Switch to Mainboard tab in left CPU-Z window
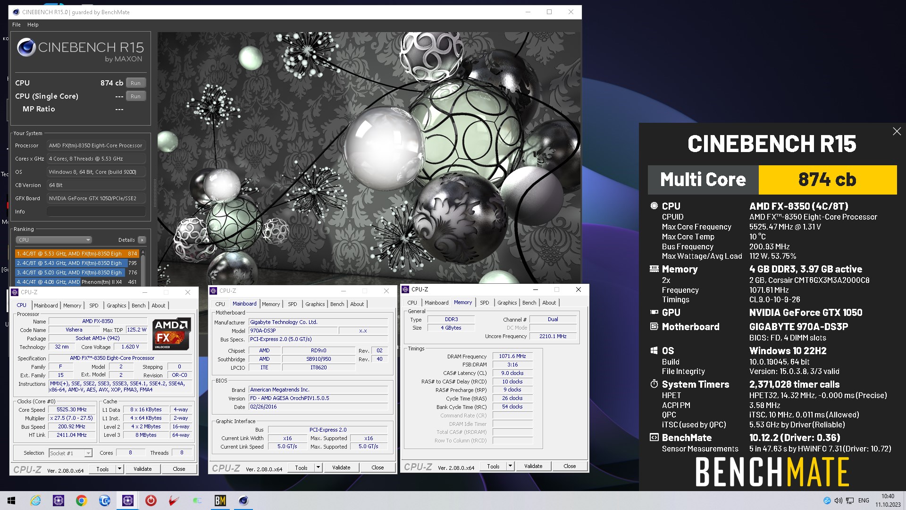The width and height of the screenshot is (906, 510). [46, 306]
